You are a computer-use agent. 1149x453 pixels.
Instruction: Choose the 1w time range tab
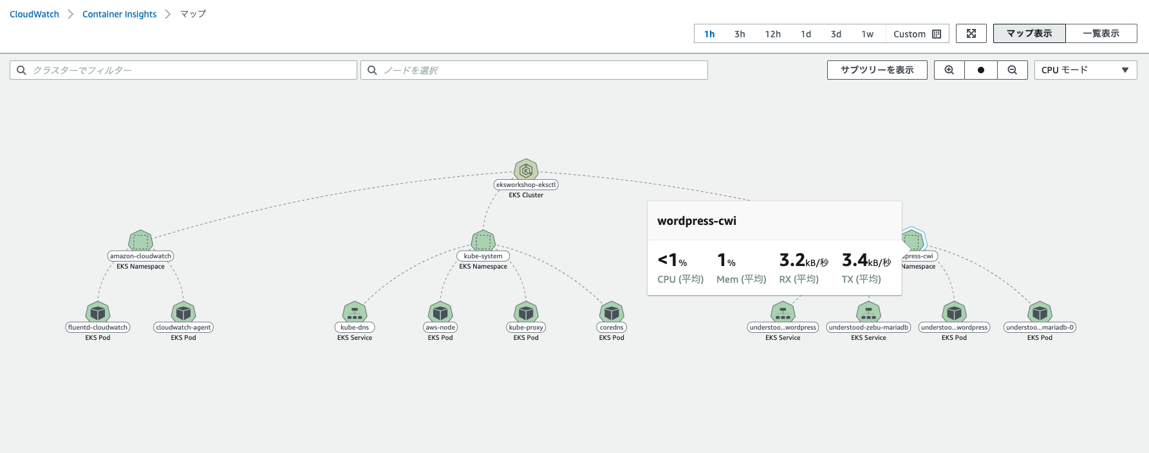tap(867, 34)
